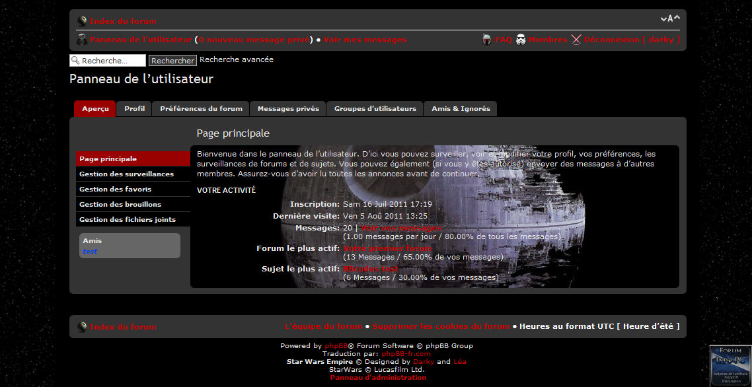Log out via Déconnexion [ darky ]

(x=632, y=40)
